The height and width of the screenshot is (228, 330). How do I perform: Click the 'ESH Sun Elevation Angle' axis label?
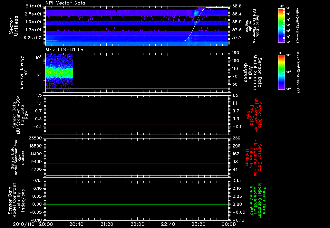[252, 26]
